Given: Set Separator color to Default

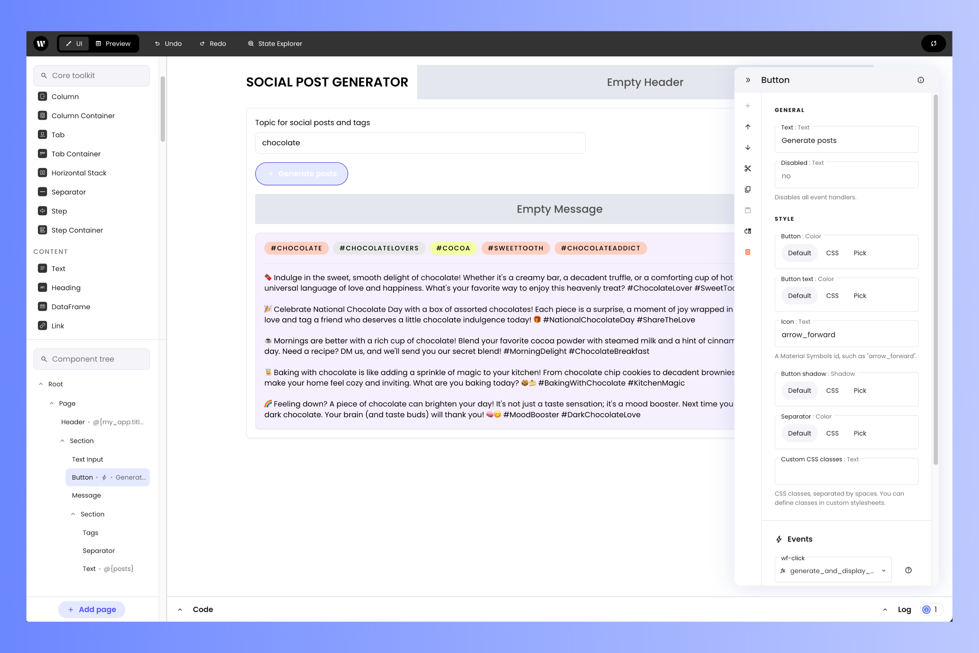Looking at the screenshot, I should point(799,433).
